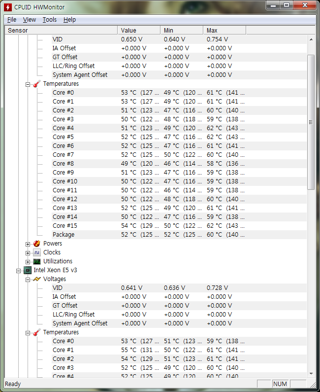Image resolution: width=320 pixels, height=392 pixels.
Task: Click the Clocks waveform icon
Action: (37, 252)
